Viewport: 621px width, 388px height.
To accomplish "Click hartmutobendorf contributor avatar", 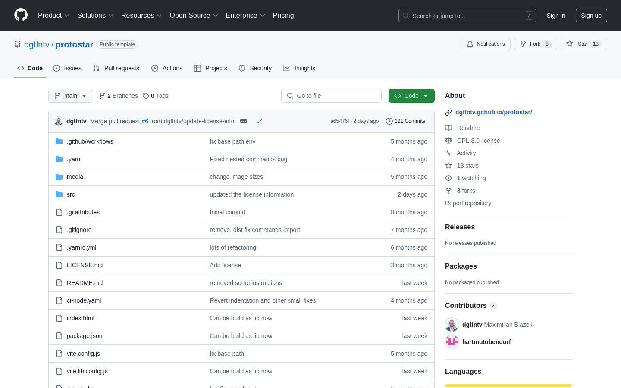I will (452, 342).
